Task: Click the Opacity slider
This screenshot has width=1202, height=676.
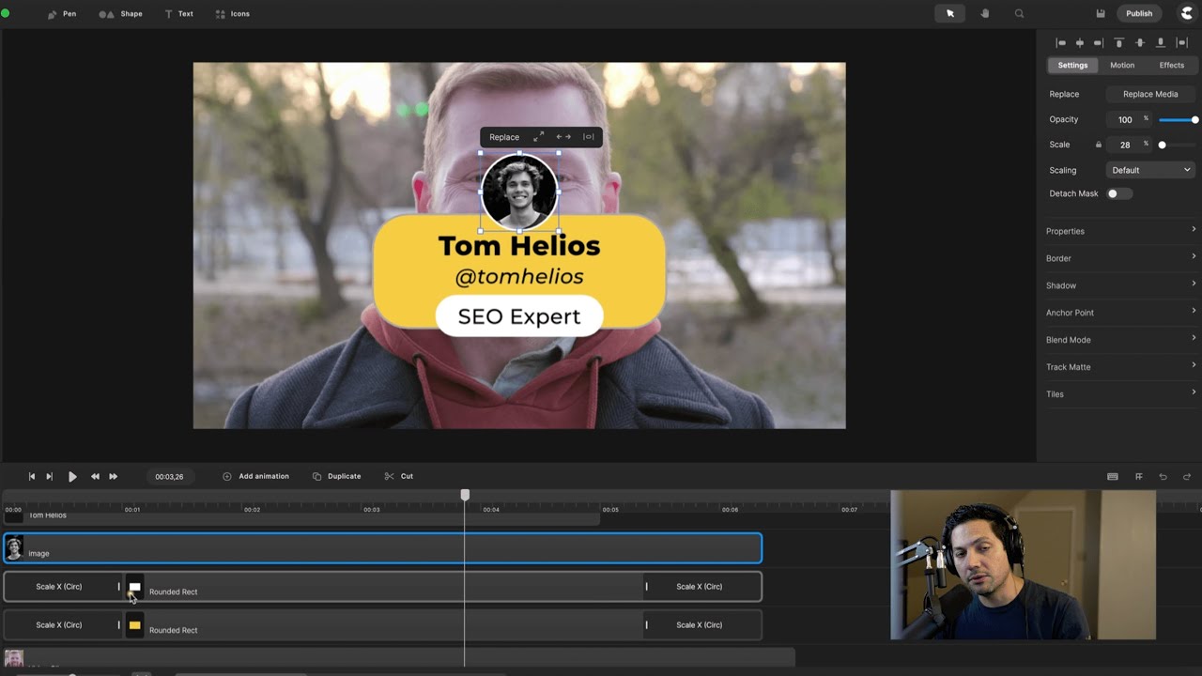Action: (x=1178, y=120)
